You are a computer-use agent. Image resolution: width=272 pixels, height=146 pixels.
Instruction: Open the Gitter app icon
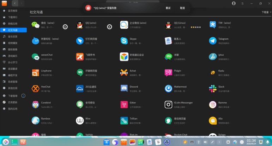pos(124,104)
